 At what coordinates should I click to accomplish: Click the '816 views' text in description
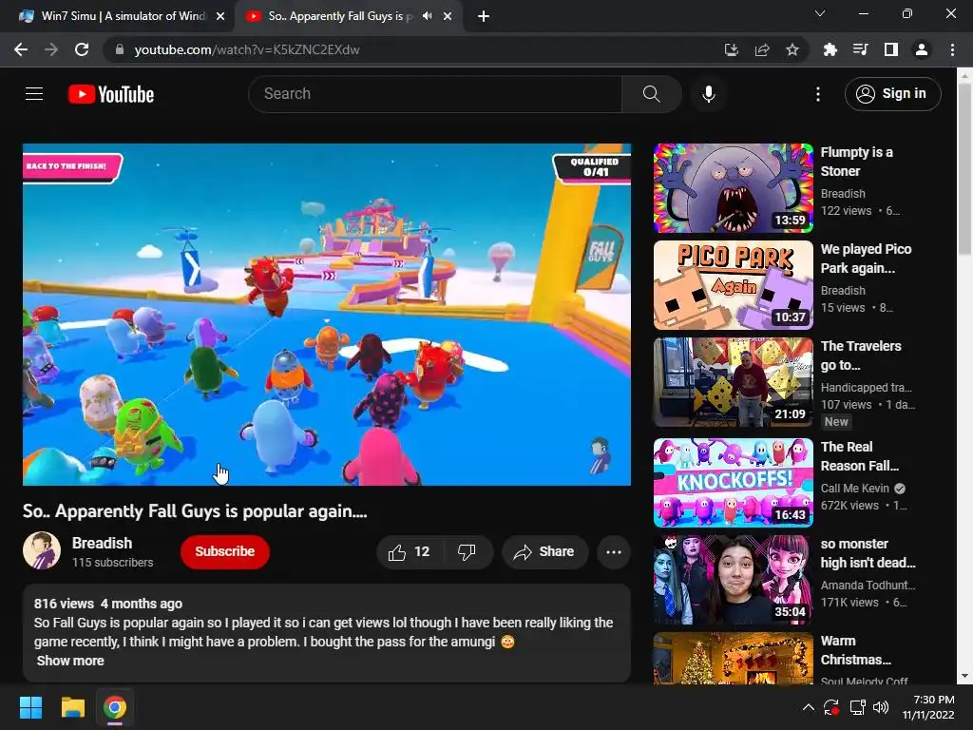(64, 604)
